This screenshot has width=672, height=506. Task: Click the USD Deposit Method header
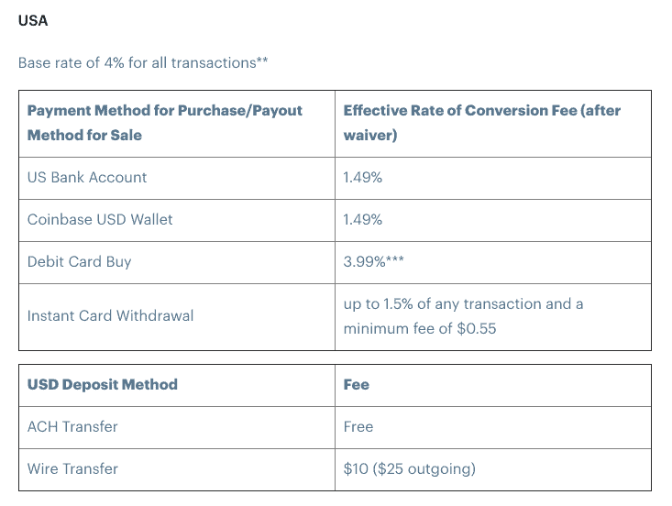click(x=103, y=385)
